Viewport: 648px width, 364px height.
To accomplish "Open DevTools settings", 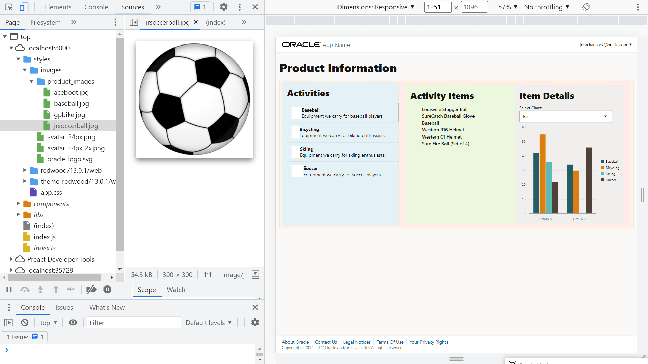I will click(x=223, y=7).
